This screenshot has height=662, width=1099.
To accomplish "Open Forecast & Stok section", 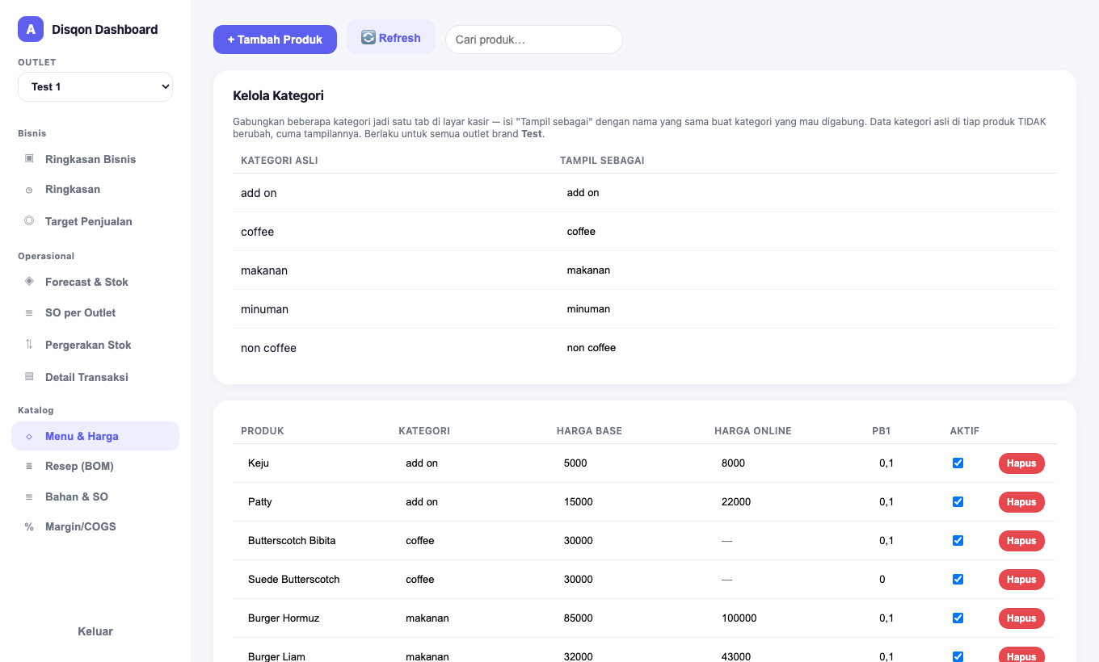I will [95, 282].
